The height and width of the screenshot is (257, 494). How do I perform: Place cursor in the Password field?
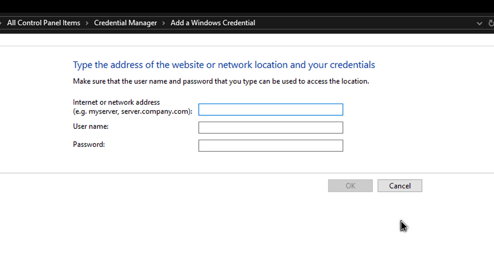270,146
